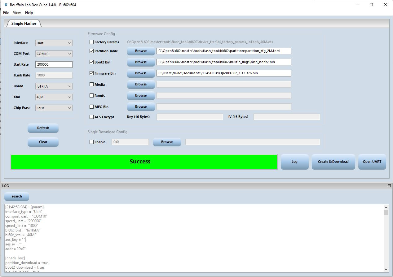Viewport: 393px width, 277px height.
Task: Click log line speed_uart = "200000"
Action: (x=23, y=221)
